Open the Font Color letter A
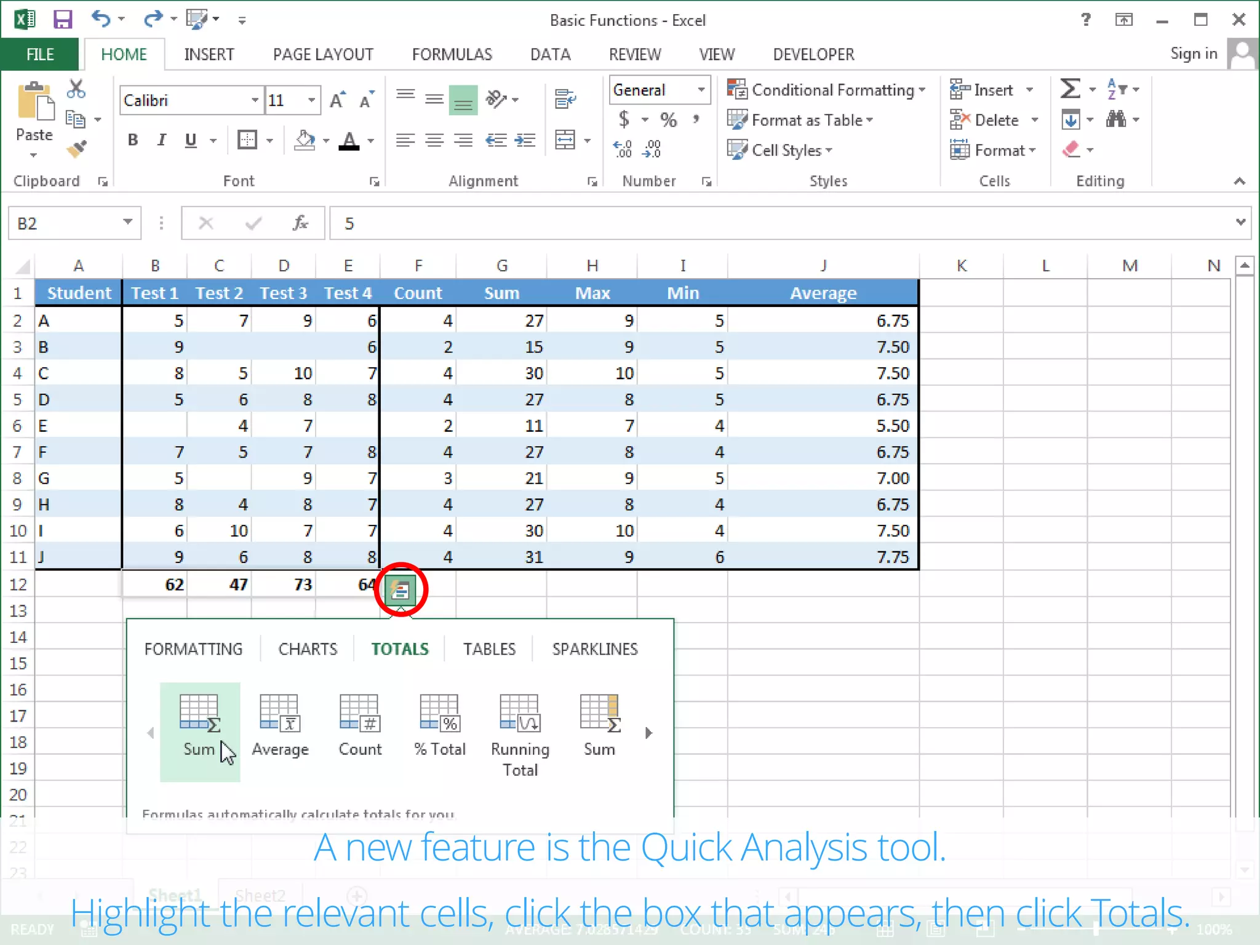 coord(349,140)
